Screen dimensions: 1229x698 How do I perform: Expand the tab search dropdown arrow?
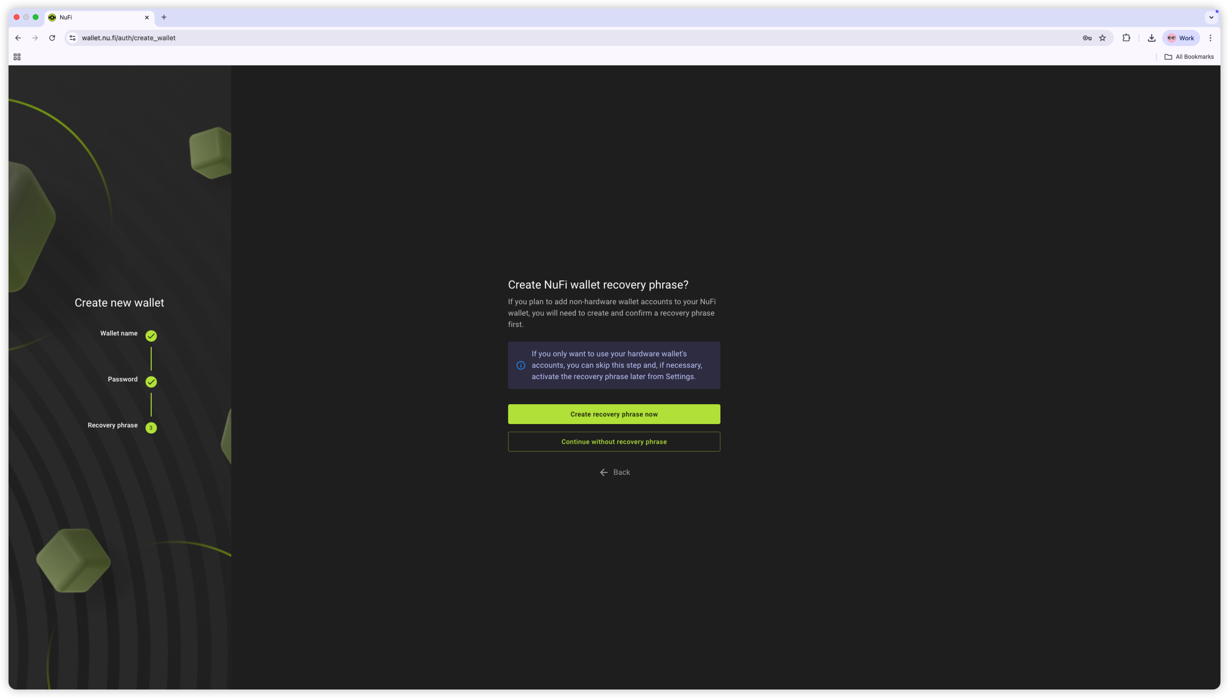click(1211, 17)
